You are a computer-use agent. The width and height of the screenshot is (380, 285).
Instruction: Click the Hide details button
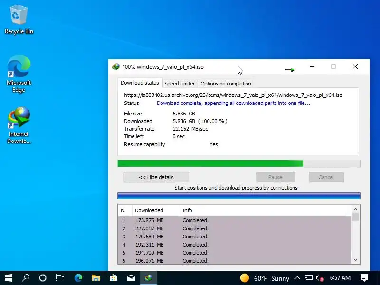pos(156,177)
